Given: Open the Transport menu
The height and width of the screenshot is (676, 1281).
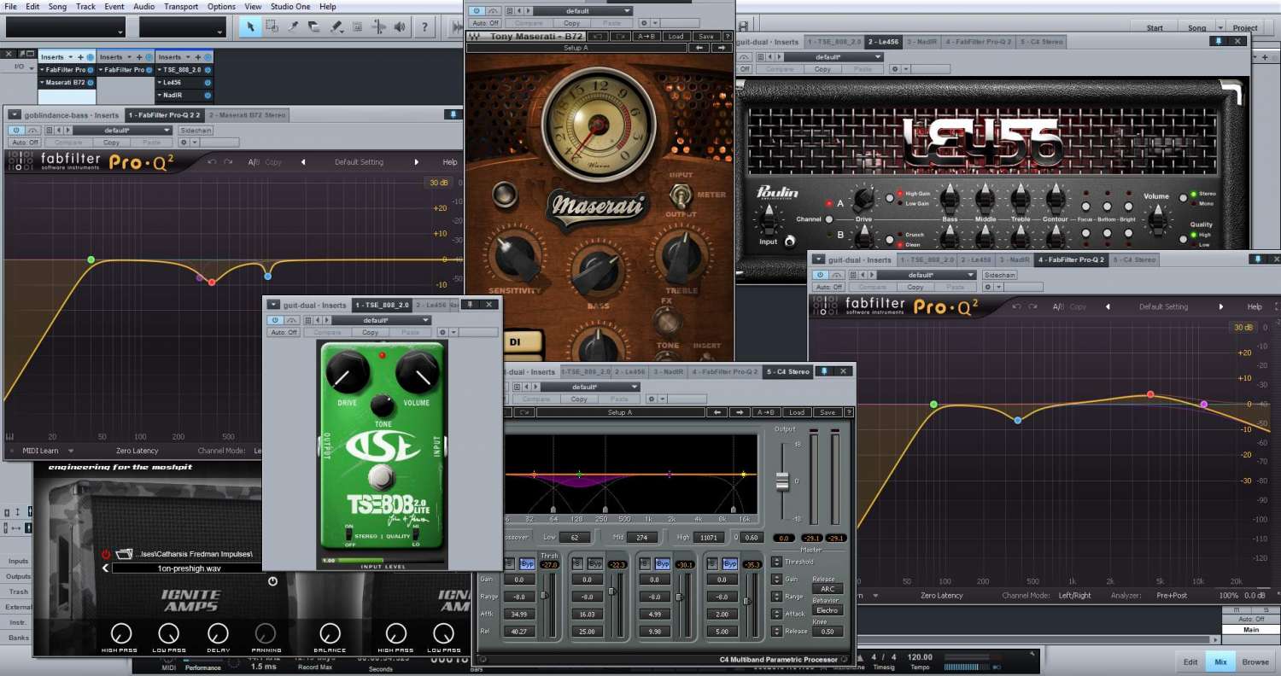Looking at the screenshot, I should tap(182, 6).
